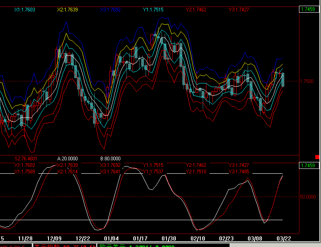321x247 pixels.
Task: Select the yellow X2:1.7639 indicator label at top
Action: (x=67, y=10)
